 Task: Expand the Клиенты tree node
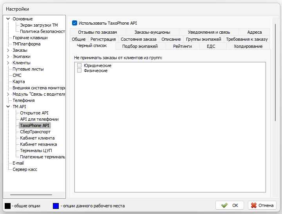coord(8,63)
